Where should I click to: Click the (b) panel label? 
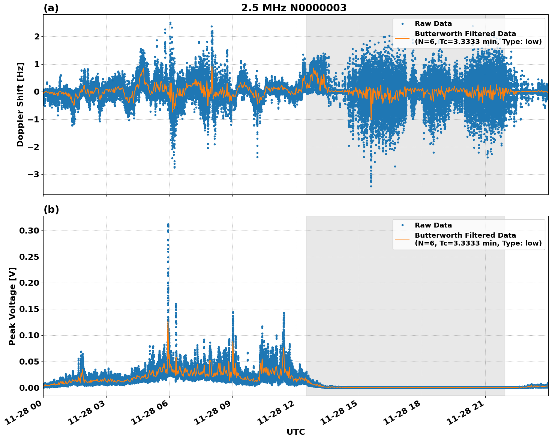point(51,209)
